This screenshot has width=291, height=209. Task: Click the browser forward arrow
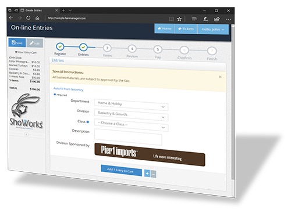point(20,18)
